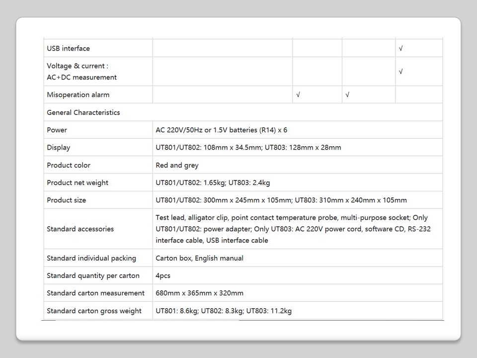The height and width of the screenshot is (358, 477).
Task: Select the 'Misoperation alarm' label cell
Action: pos(78,95)
